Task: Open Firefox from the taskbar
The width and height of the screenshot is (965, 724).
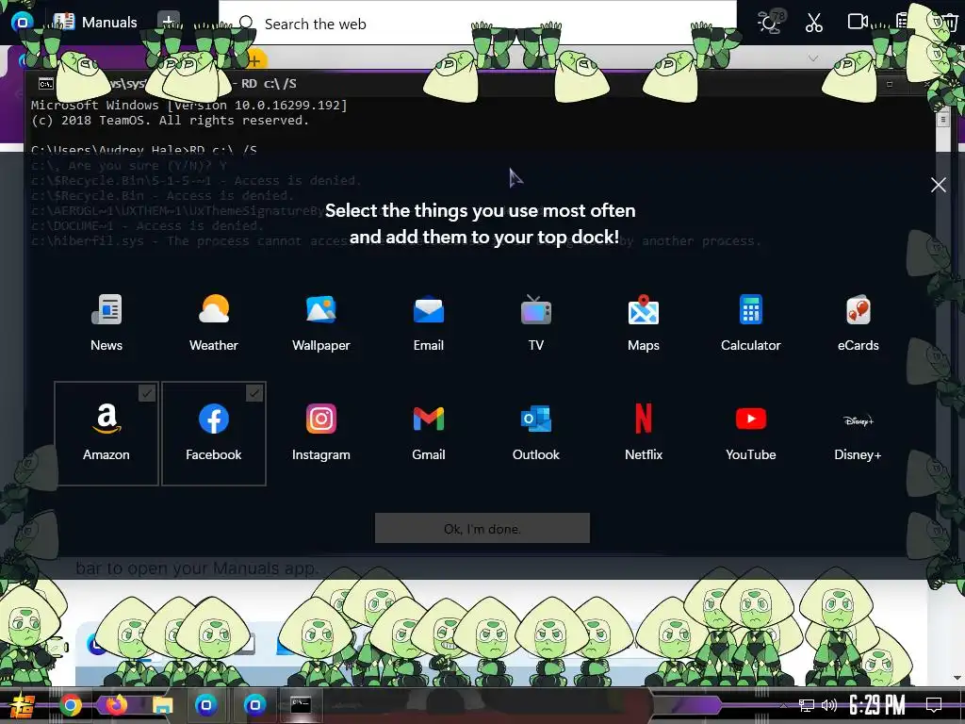Action: click(116, 705)
